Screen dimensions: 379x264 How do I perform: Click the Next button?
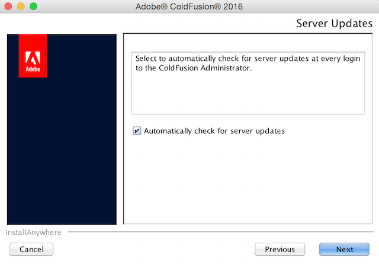point(344,249)
